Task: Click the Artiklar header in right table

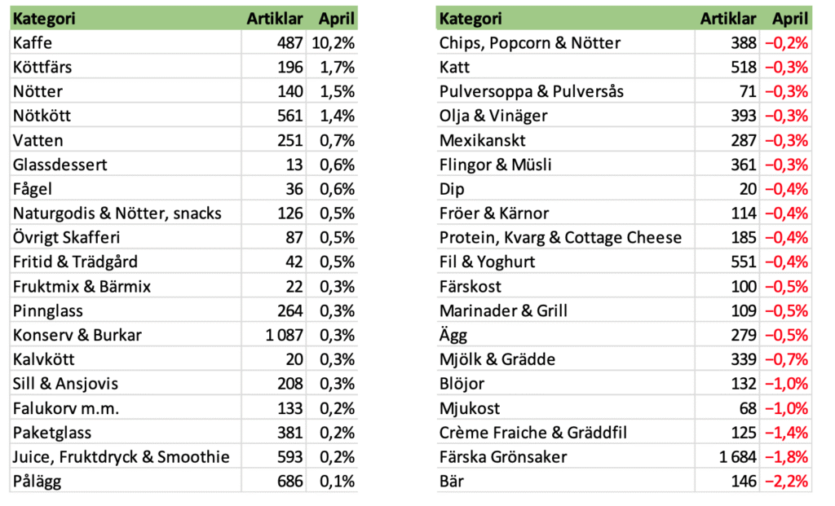Action: (x=727, y=19)
